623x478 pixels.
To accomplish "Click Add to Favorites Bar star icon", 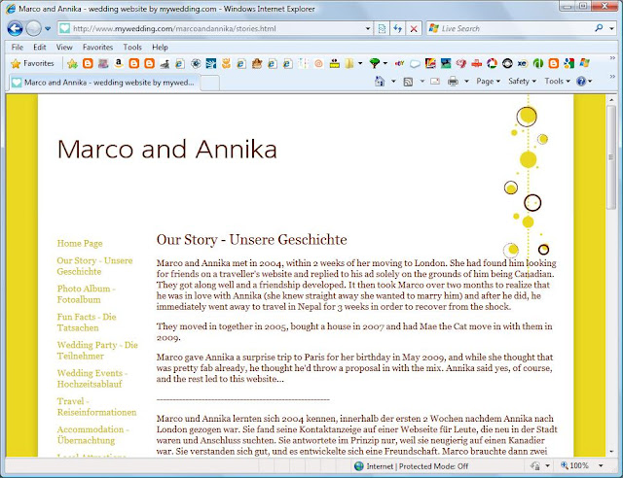I will coord(72,63).
